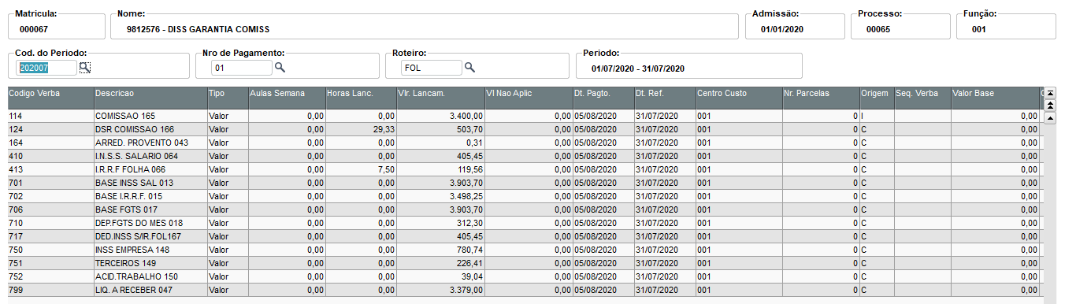Open the lookup icon beside Cod. do Periodo
This screenshot has height=304, width=1065.
(x=85, y=68)
